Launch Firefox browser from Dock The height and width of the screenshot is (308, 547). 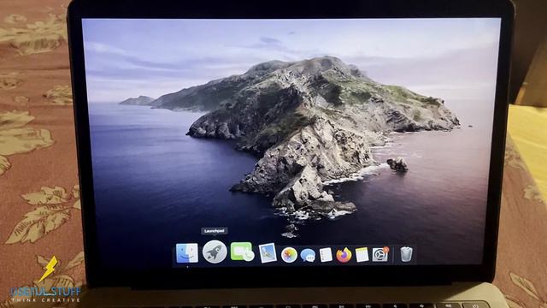(x=344, y=255)
